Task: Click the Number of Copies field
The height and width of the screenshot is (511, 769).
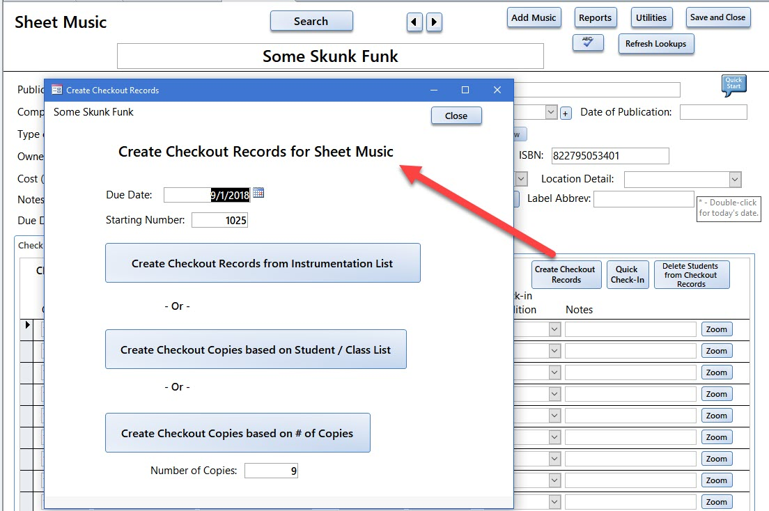Action: point(271,471)
